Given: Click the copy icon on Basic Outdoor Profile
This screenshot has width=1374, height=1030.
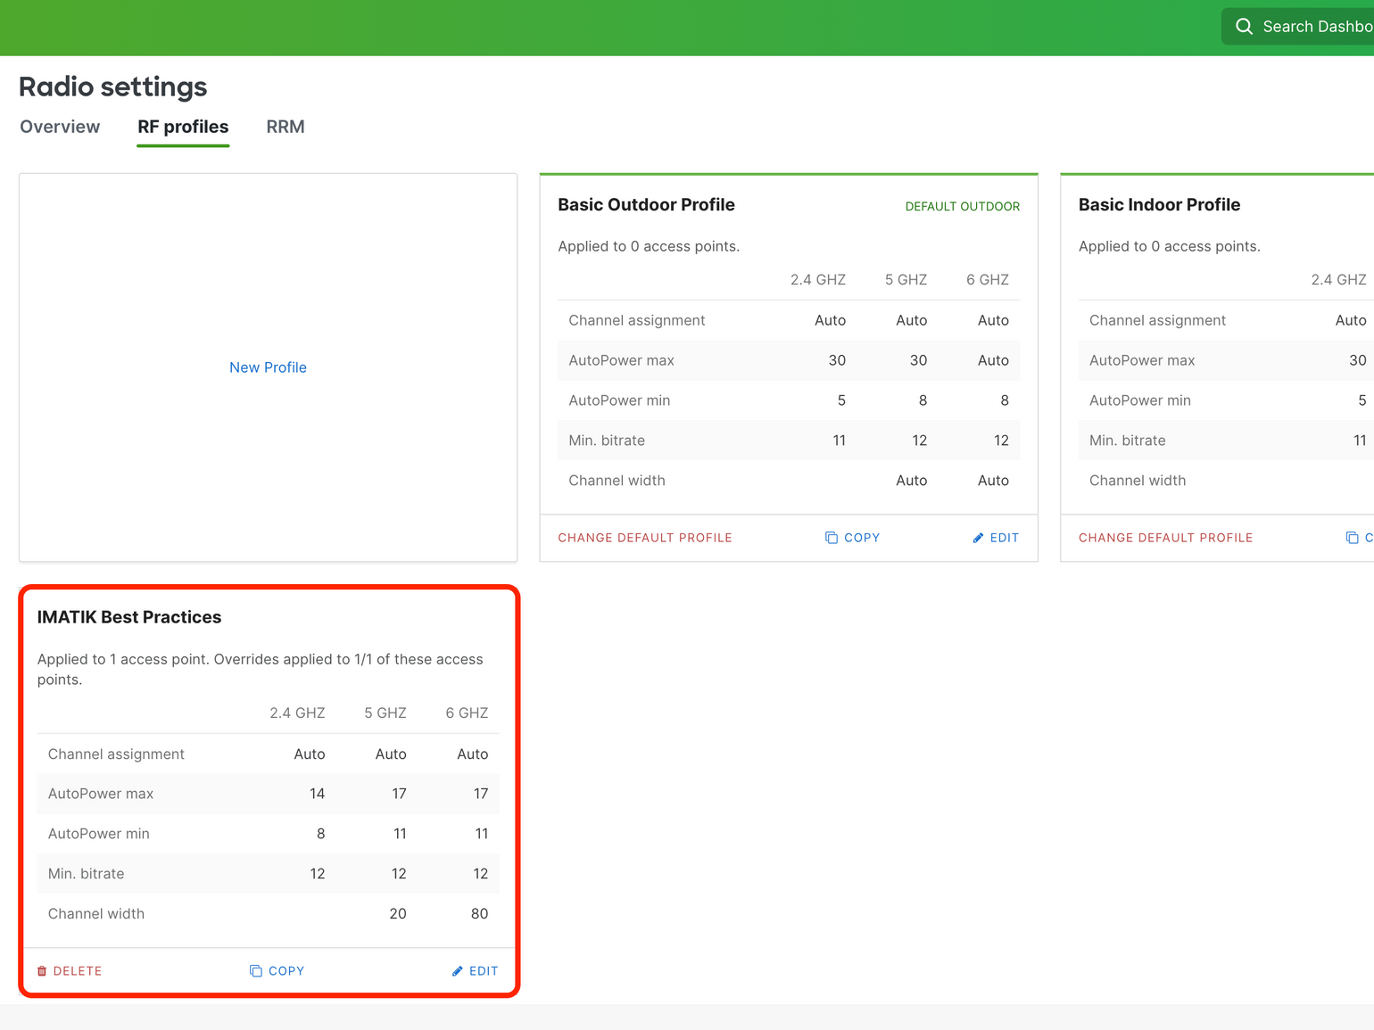Looking at the screenshot, I should pos(832,537).
